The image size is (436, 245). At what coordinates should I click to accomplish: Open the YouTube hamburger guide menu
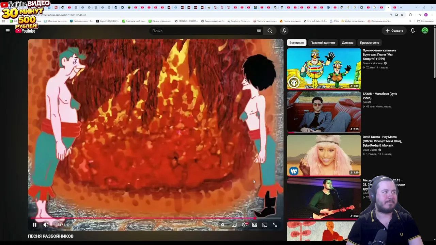7,31
